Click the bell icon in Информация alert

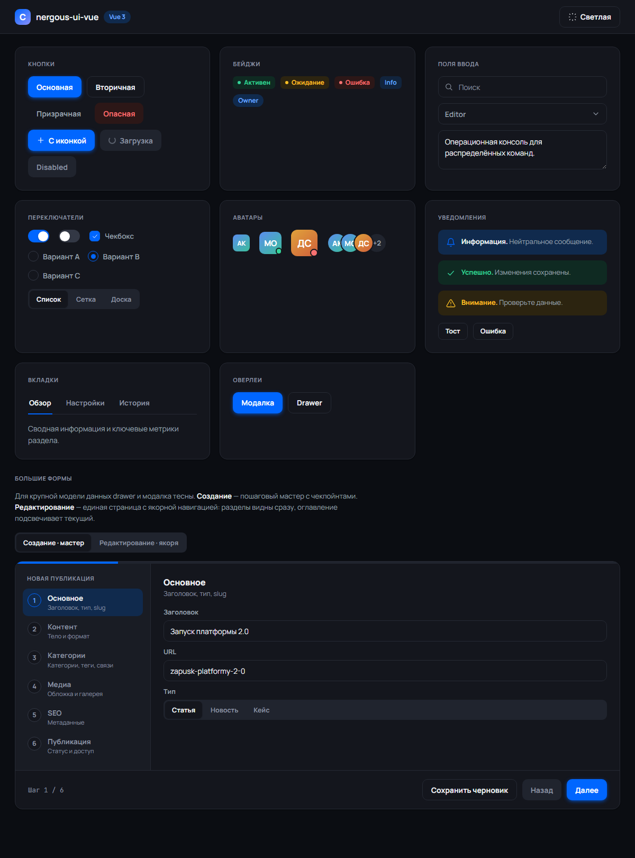click(451, 242)
